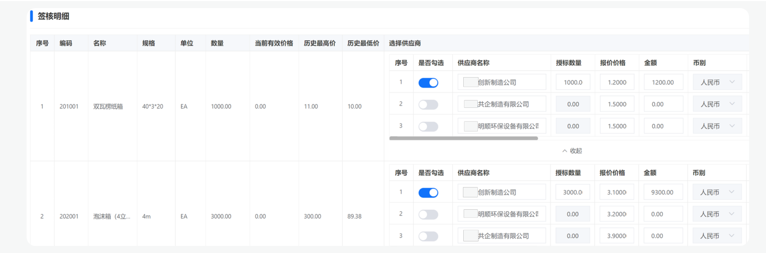Image resolution: width=766 pixels, height=253 pixels.
Task: Turn off the 创新制造公司 switch for item 201001
Action: point(428,83)
